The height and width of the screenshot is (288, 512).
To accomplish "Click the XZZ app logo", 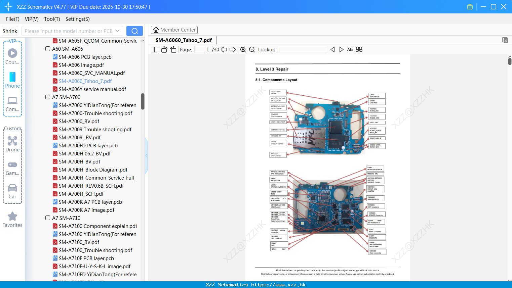I will pos(8,7).
